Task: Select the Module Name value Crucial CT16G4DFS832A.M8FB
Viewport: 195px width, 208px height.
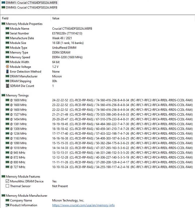Action: [72, 29]
